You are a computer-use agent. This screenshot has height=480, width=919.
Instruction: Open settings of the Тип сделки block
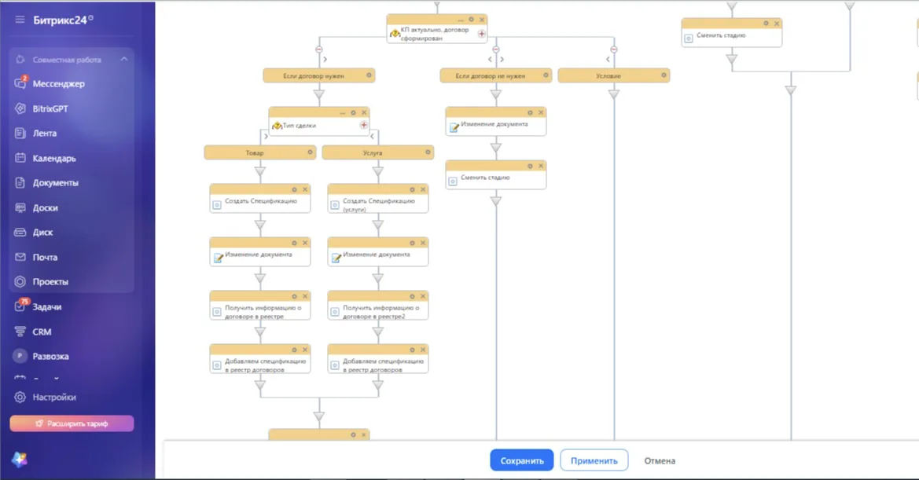click(353, 112)
